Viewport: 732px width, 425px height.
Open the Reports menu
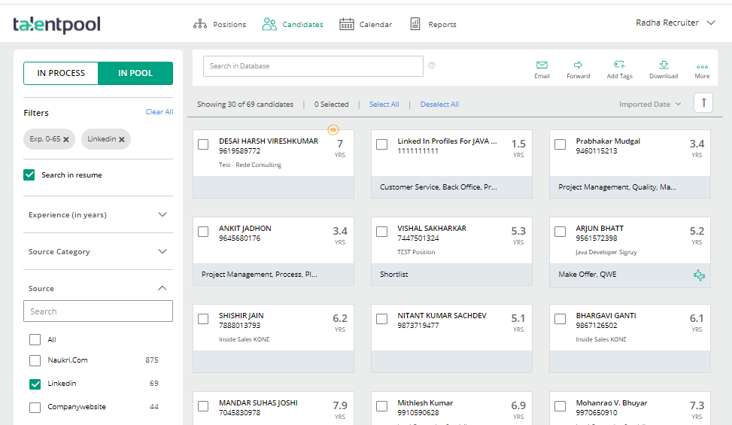[433, 24]
